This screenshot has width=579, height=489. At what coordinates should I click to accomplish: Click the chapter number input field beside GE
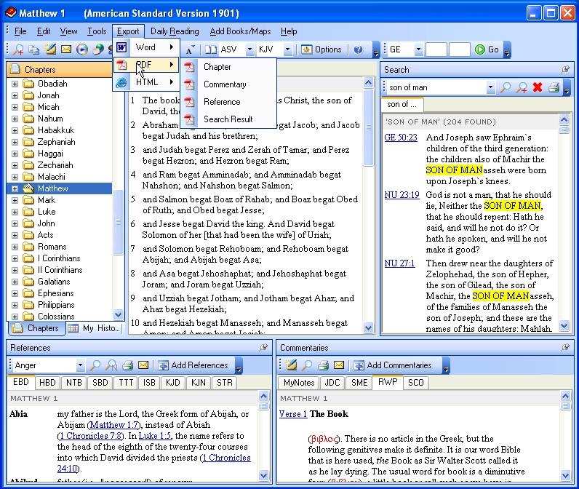[436, 49]
